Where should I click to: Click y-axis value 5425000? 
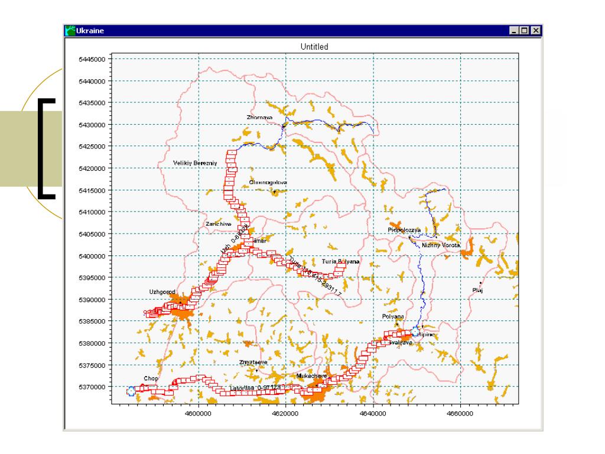click(92, 147)
